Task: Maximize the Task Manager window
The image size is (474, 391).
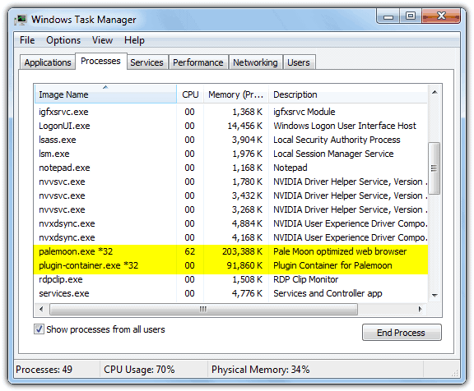Action: (x=411, y=16)
